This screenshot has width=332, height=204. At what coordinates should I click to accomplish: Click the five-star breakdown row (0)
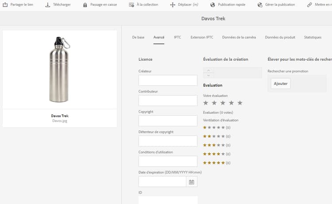pyautogui.click(x=216, y=163)
